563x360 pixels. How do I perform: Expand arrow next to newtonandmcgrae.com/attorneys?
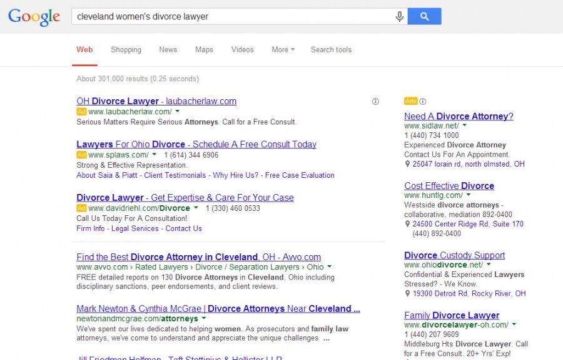click(204, 318)
